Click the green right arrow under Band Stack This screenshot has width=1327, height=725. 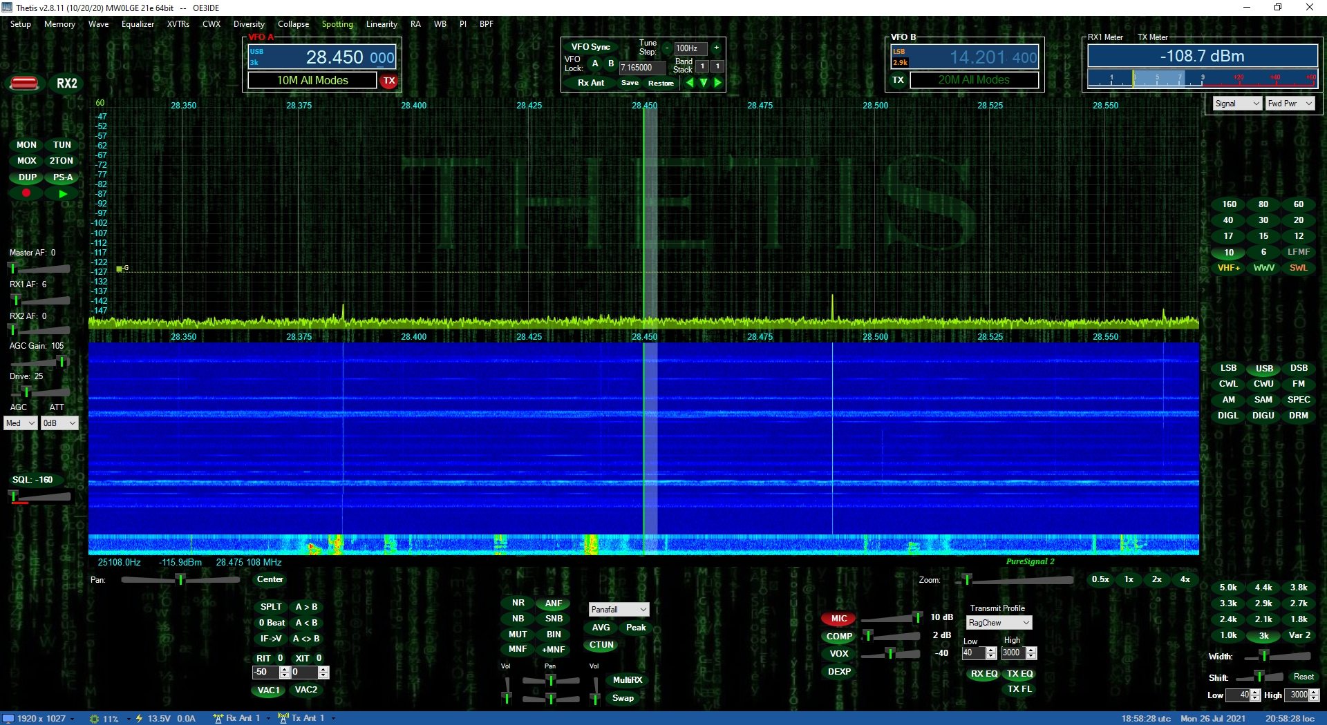pyautogui.click(x=718, y=83)
